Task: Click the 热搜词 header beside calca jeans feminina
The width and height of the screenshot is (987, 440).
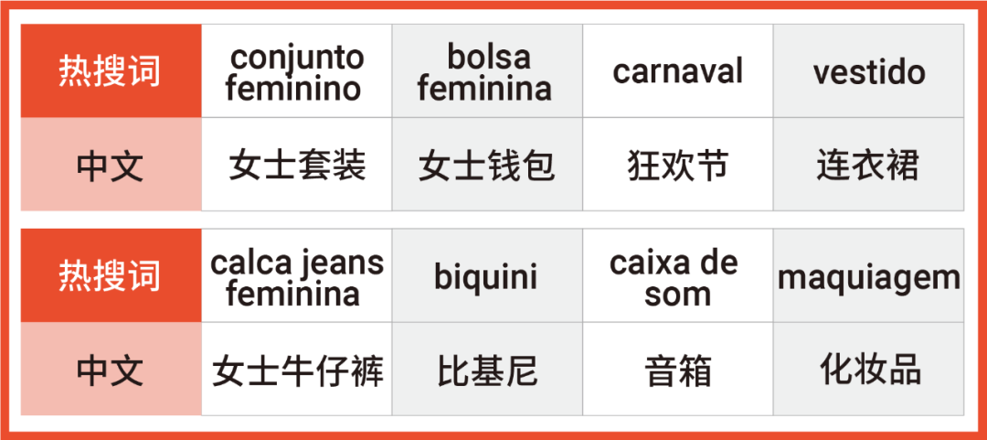Action: tap(111, 276)
